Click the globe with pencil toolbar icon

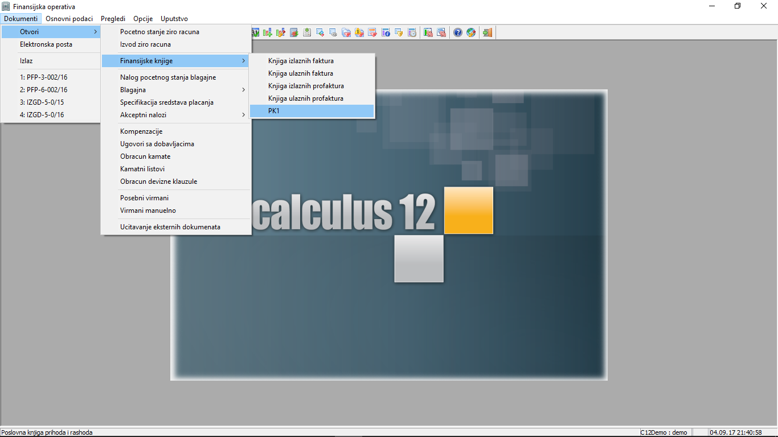pos(471,32)
